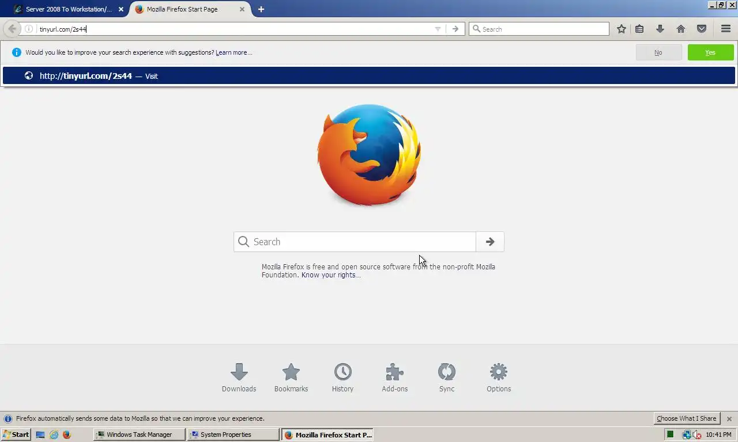This screenshot has width=738, height=442.
Task: Select the tinyurl.com/2s44 Visit suggestion
Action: 369,75
